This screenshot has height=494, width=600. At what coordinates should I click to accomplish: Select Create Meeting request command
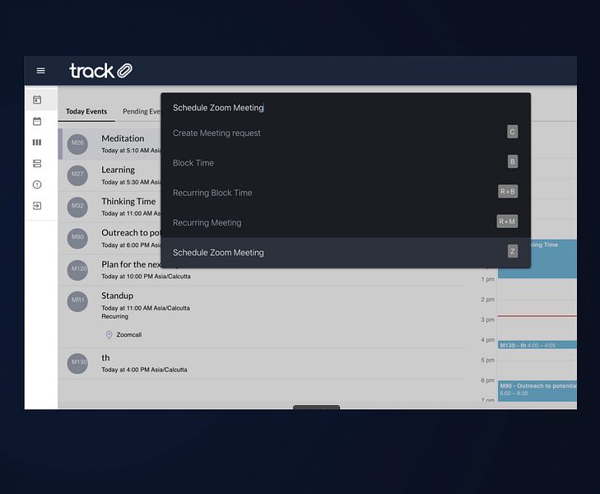tap(346, 133)
